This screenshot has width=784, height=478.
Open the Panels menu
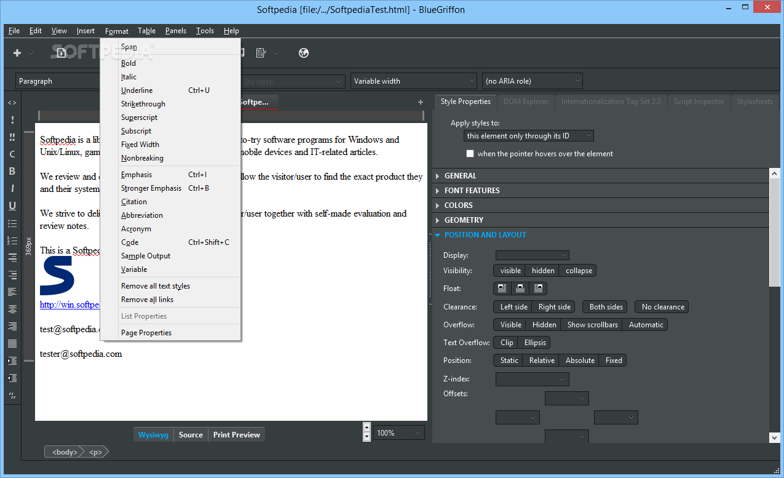tap(176, 31)
